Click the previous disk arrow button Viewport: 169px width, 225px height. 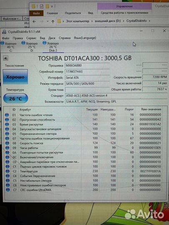(5, 58)
